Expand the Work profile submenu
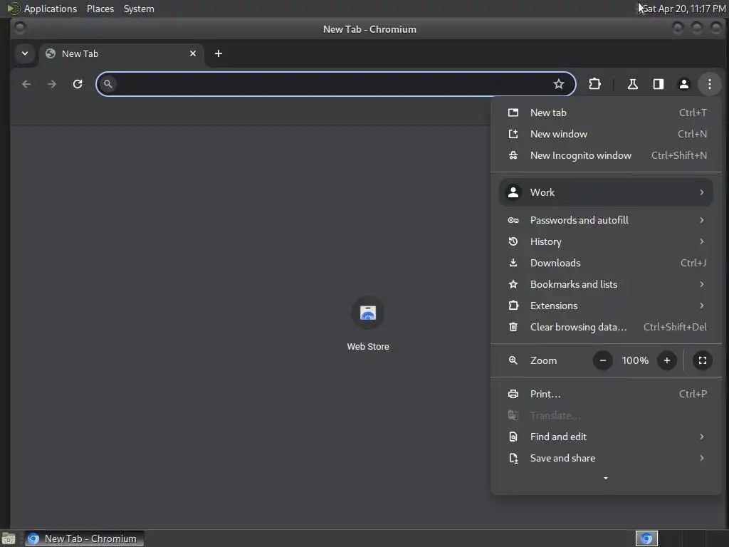The image size is (729, 547). click(606, 192)
